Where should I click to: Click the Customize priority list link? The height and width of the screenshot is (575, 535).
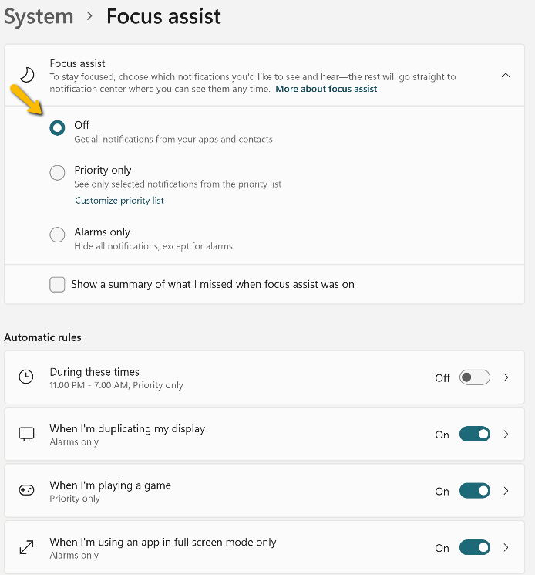[119, 201]
